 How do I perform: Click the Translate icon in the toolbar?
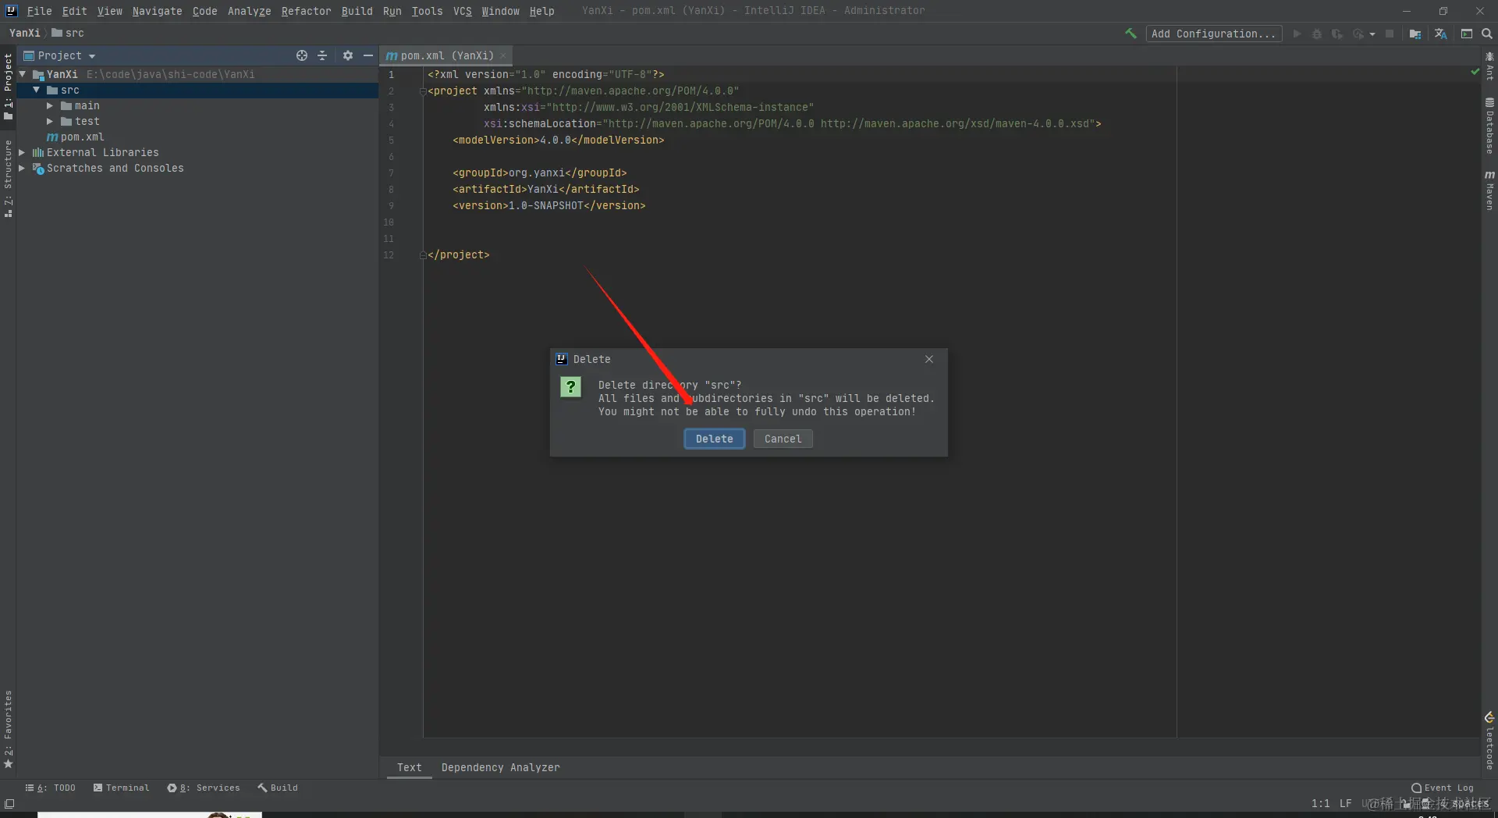1441,34
